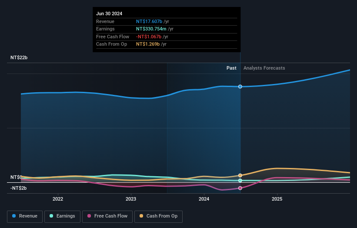Click the Analysts Forecasts label
Viewport: 357px width, 228px height.
(x=264, y=68)
